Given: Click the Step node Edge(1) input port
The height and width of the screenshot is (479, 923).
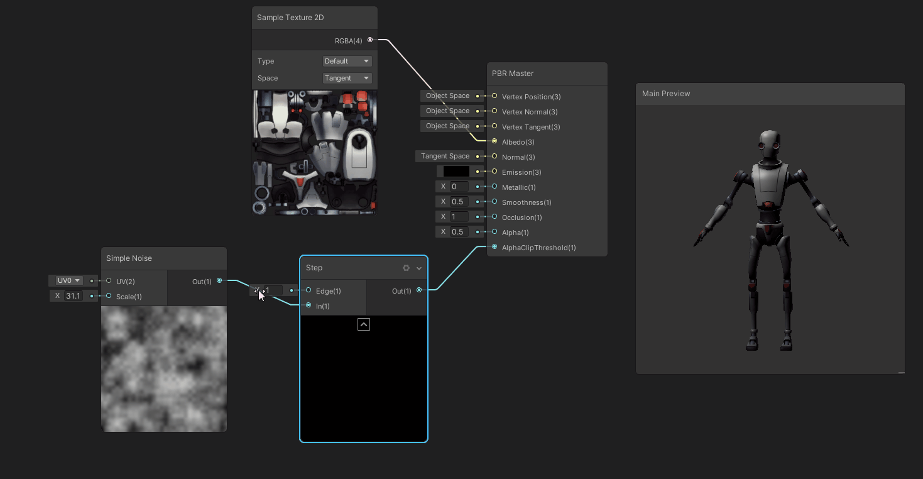Looking at the screenshot, I should point(309,290).
